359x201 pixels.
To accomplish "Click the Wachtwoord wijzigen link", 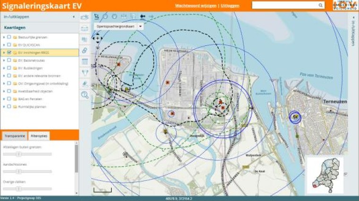I will point(196,6).
